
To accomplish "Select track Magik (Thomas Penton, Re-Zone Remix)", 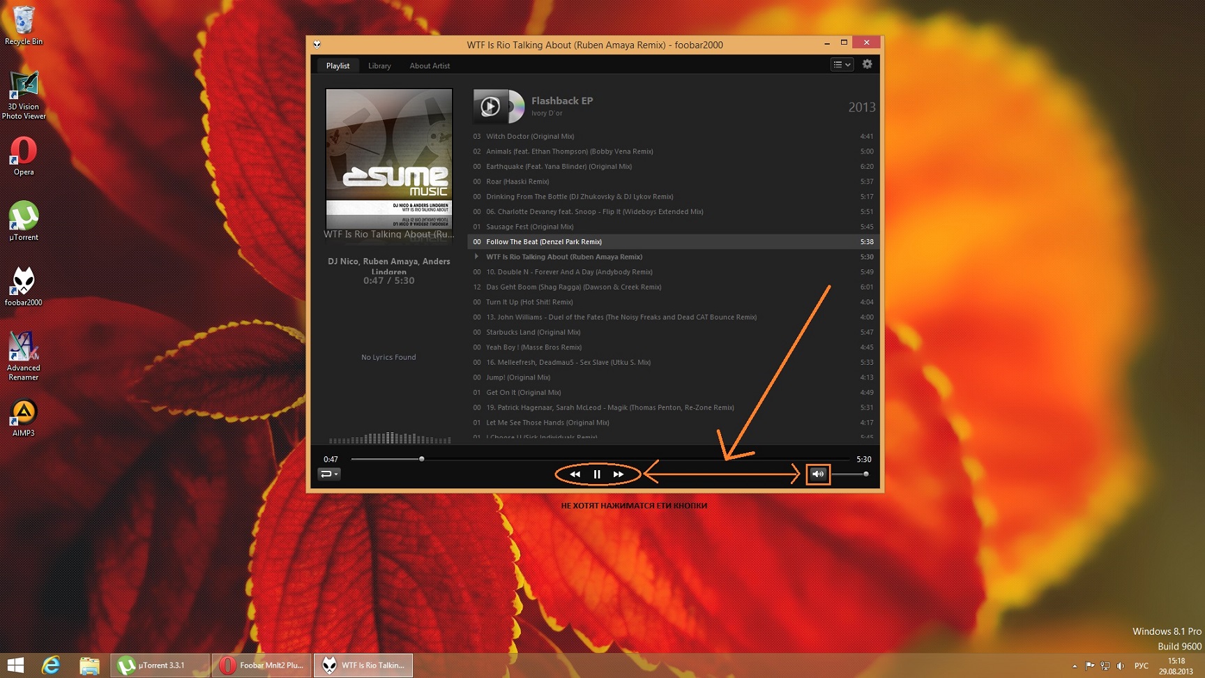I will 674,407.
